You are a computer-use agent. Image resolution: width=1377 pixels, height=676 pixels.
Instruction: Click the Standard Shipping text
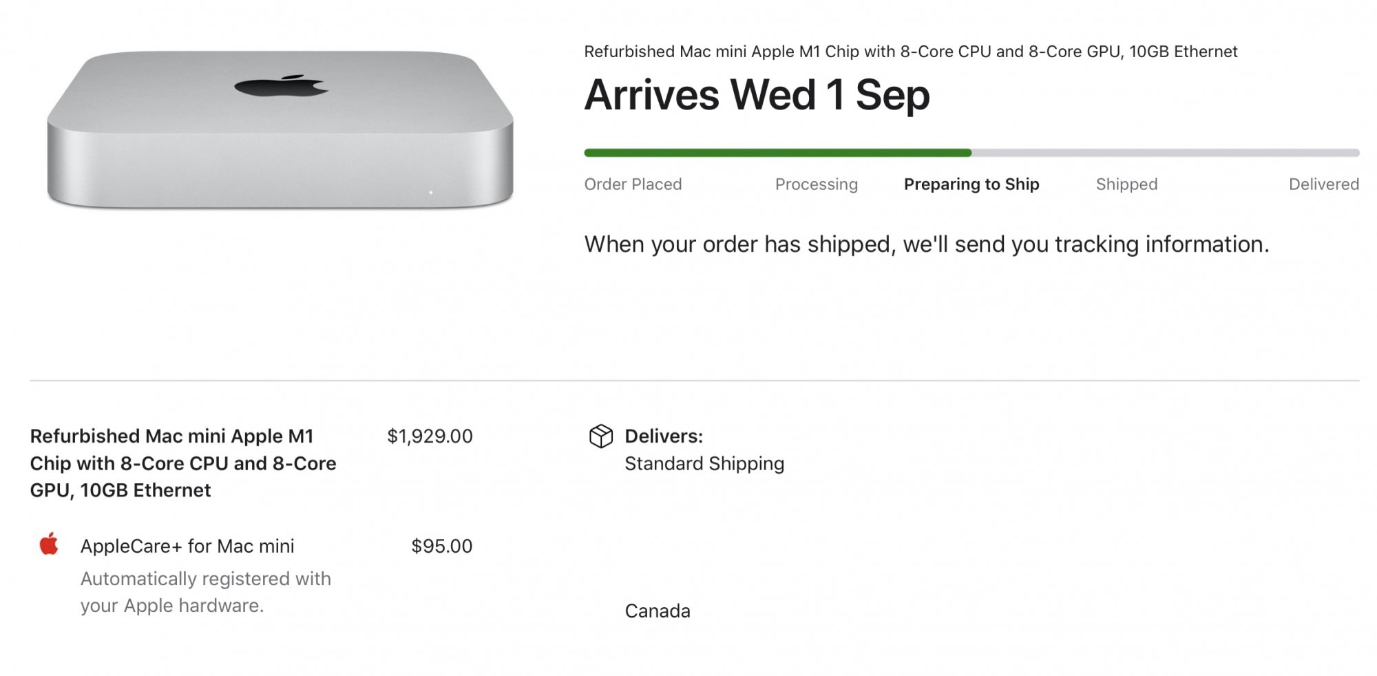point(704,464)
